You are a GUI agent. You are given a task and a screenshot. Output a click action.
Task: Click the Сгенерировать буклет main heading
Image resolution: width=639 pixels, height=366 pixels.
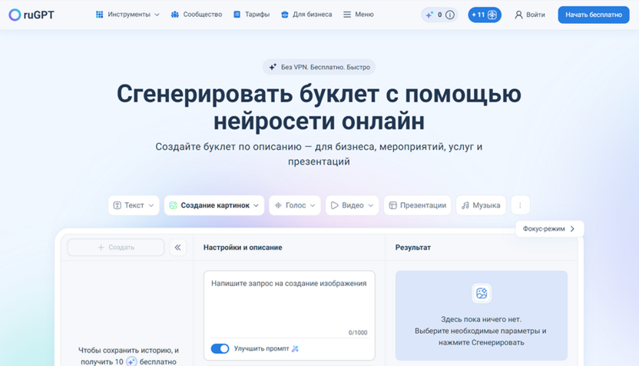(x=319, y=108)
